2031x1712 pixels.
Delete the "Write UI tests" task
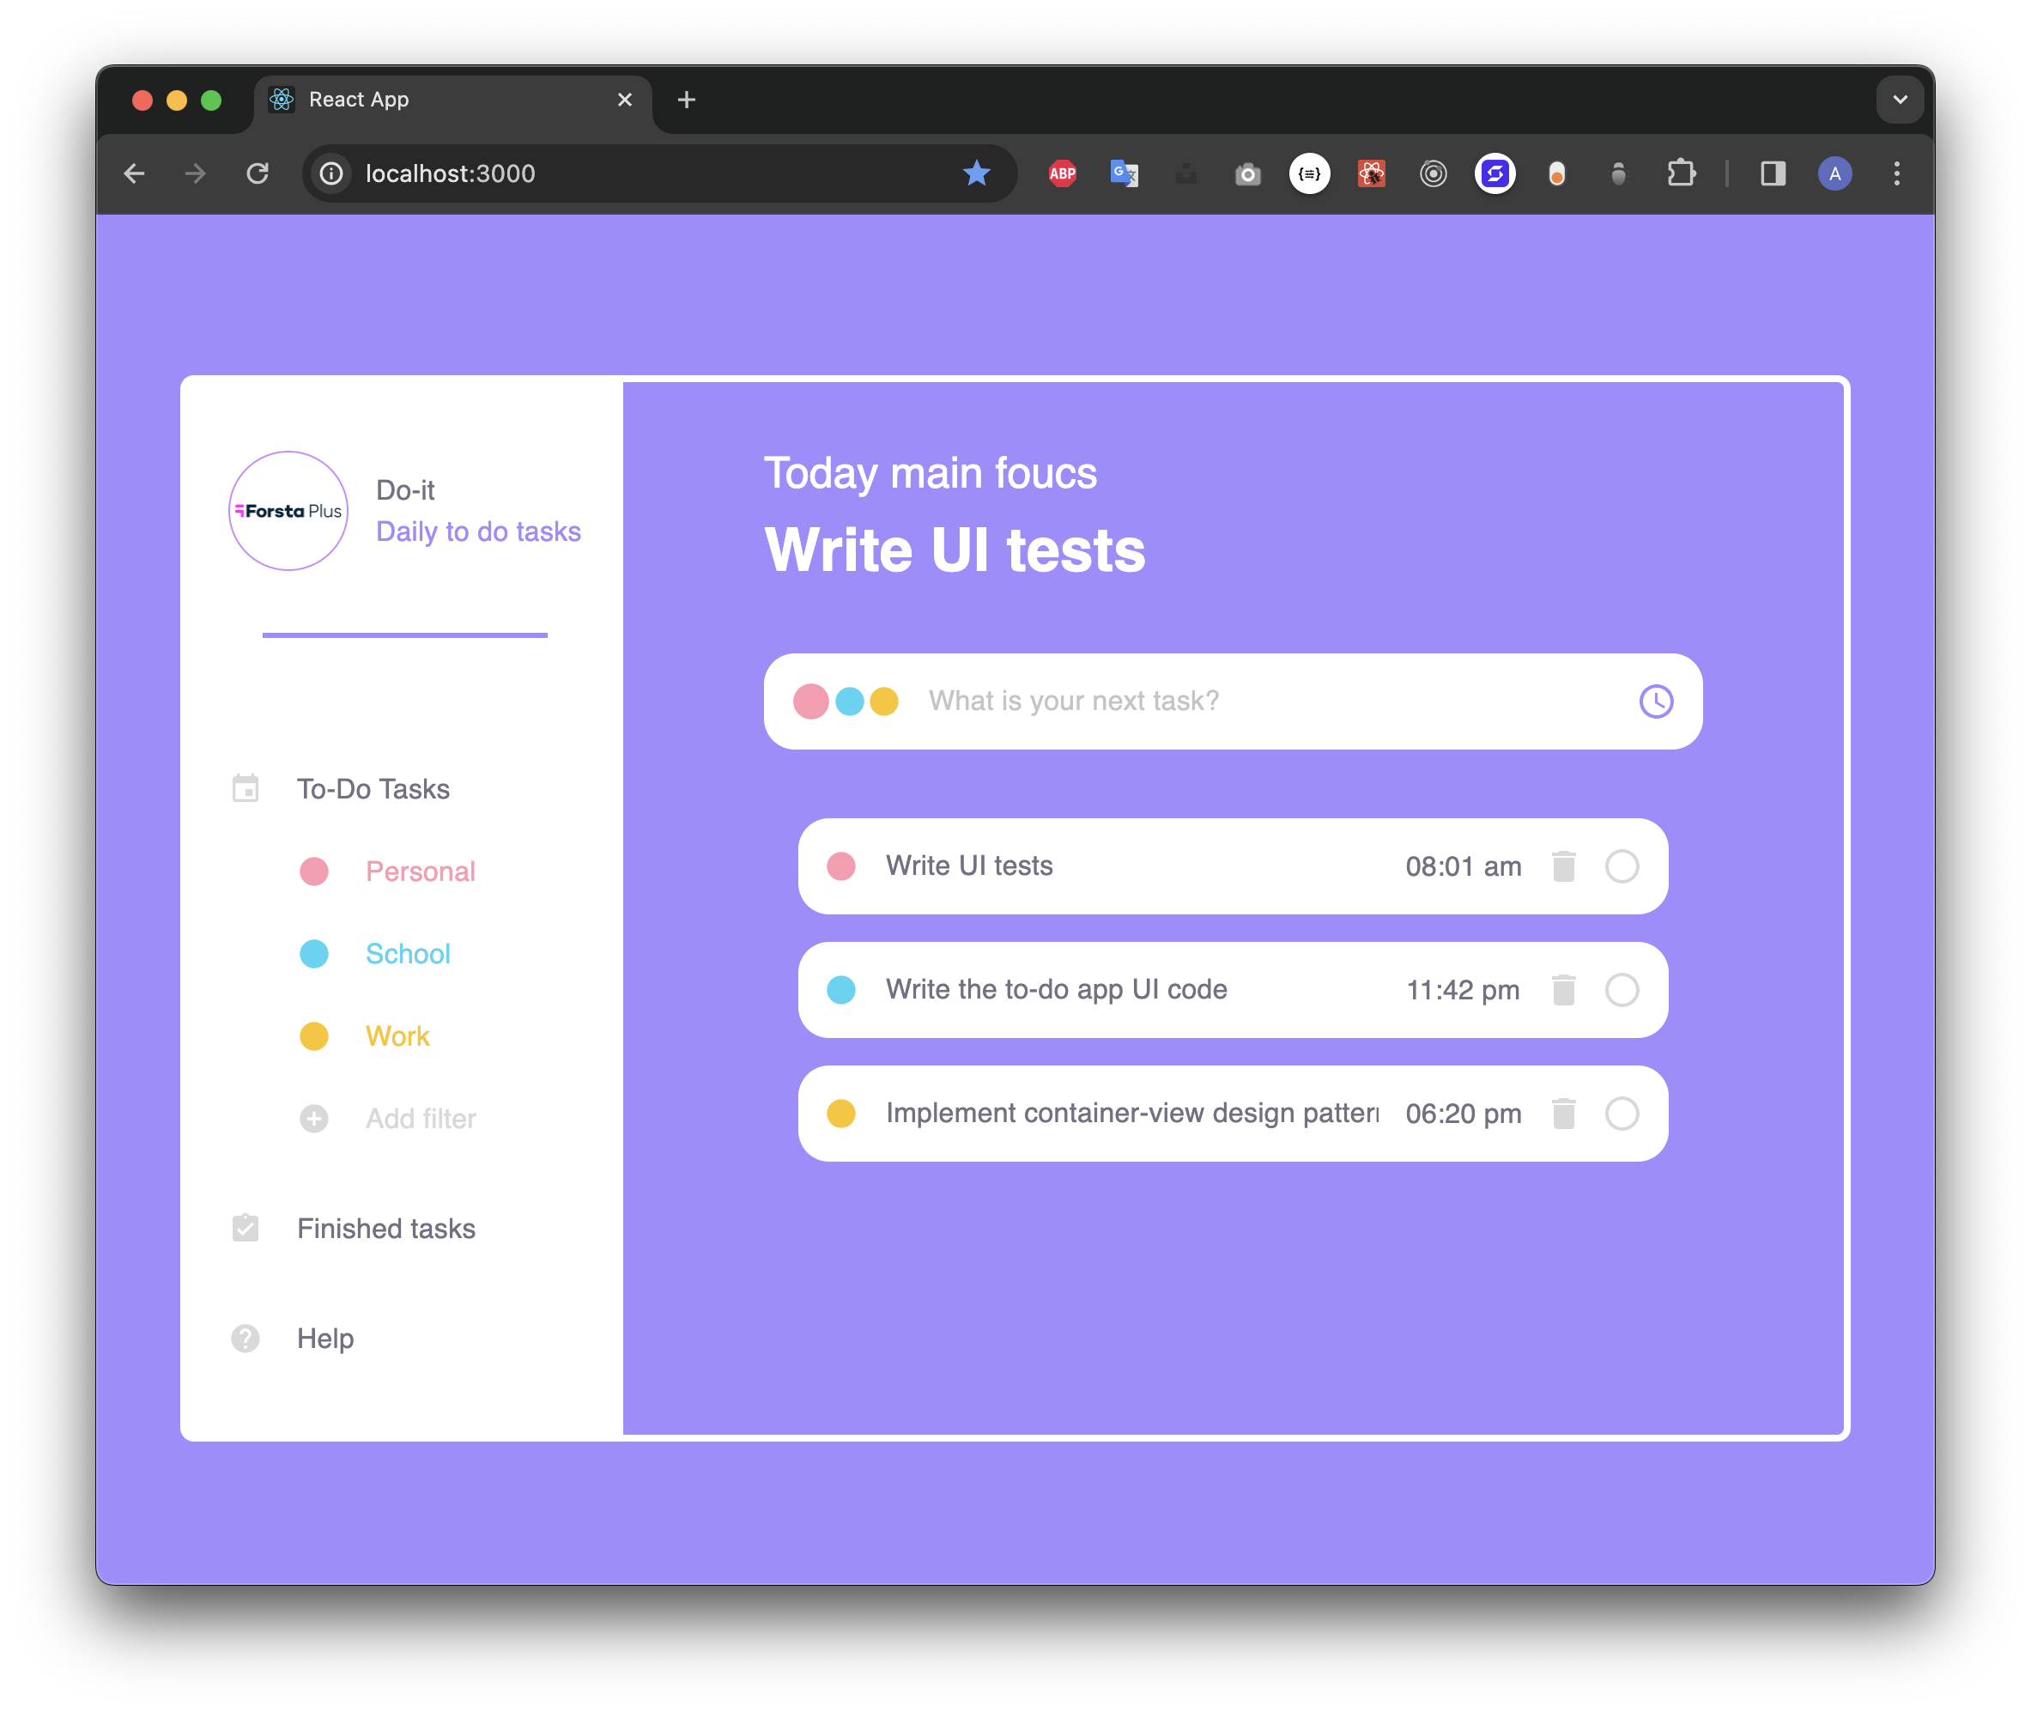coord(1563,865)
